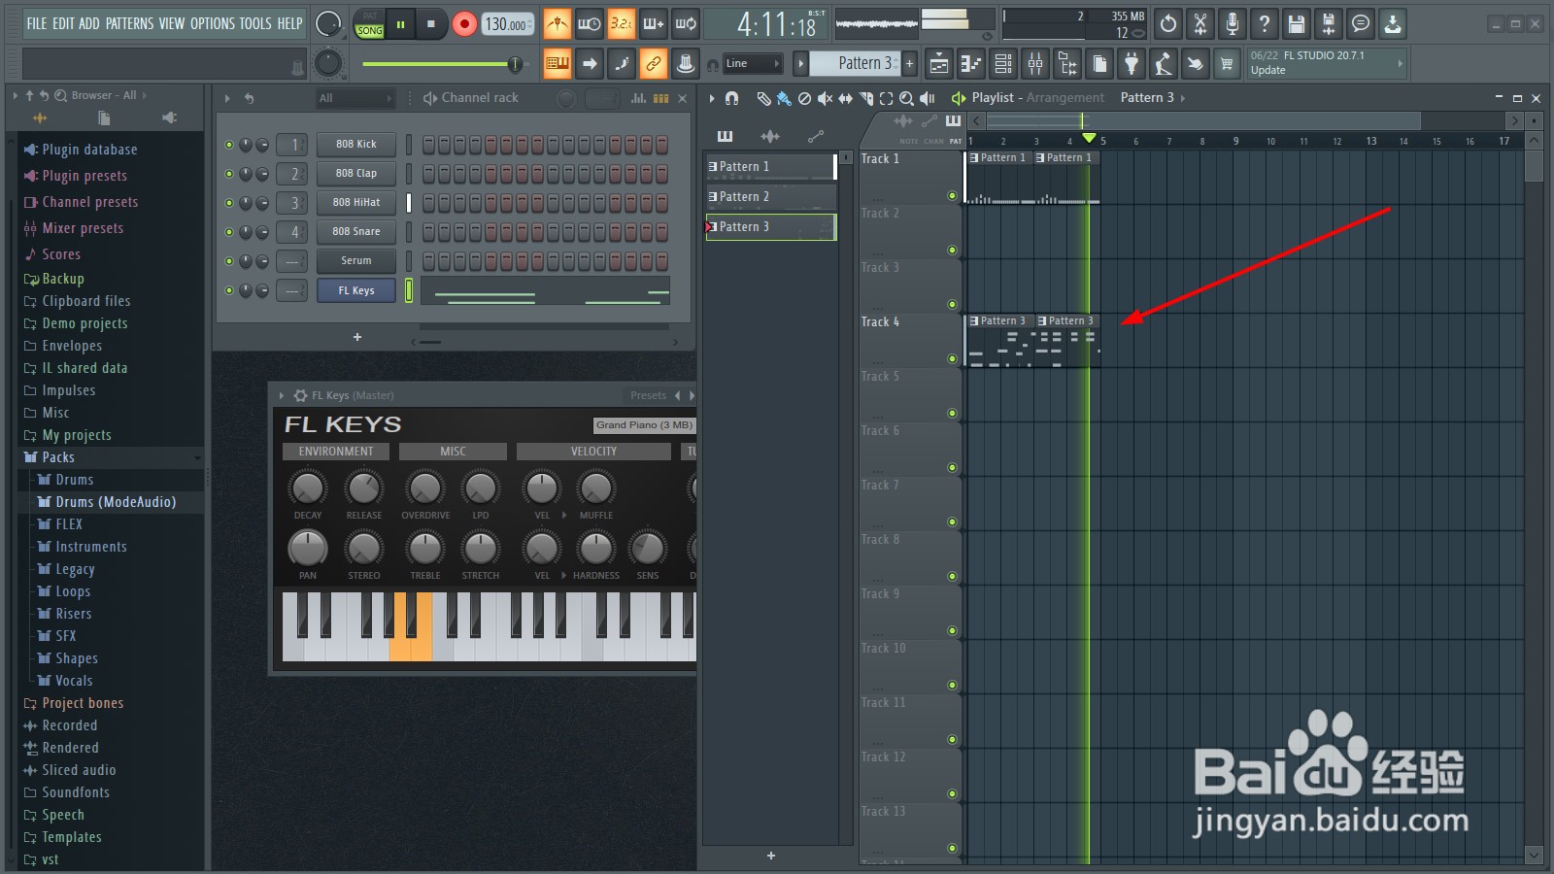Open the channel rack All filter dropdown
The height and width of the screenshot is (874, 1554).
tap(355, 98)
